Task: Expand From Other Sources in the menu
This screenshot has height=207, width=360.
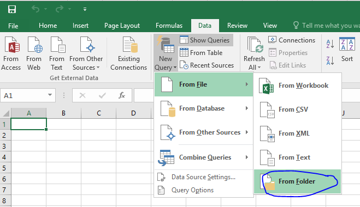Action: click(204, 132)
